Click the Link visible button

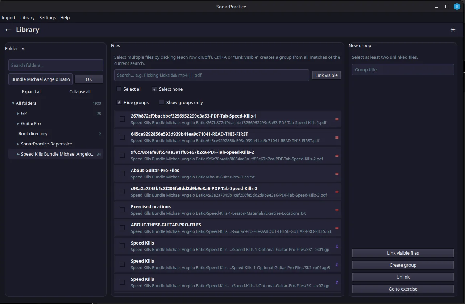pos(327,75)
